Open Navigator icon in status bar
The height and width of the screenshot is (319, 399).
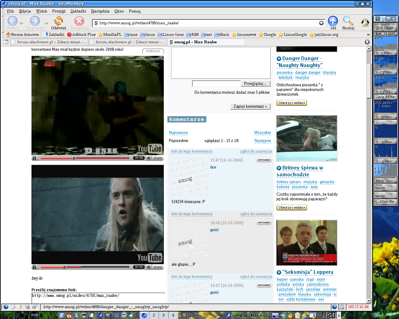[x=6, y=307]
